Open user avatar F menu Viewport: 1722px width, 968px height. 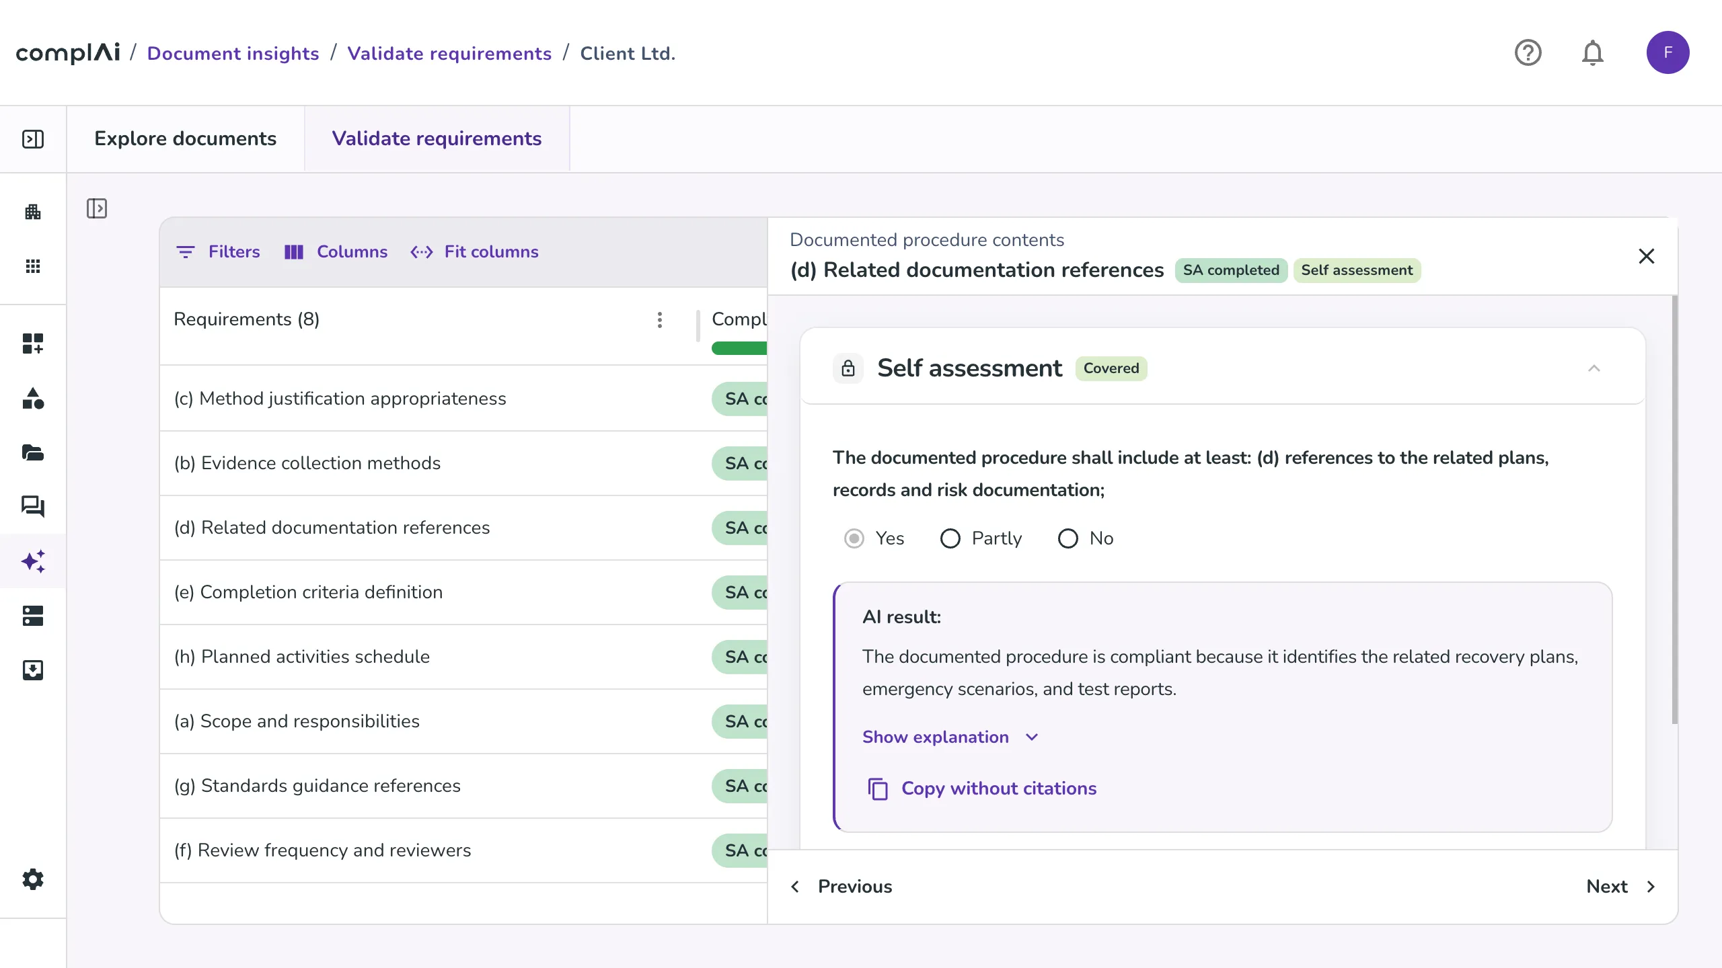tap(1668, 52)
